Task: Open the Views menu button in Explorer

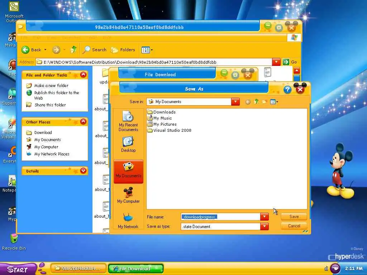Action: click(x=147, y=50)
